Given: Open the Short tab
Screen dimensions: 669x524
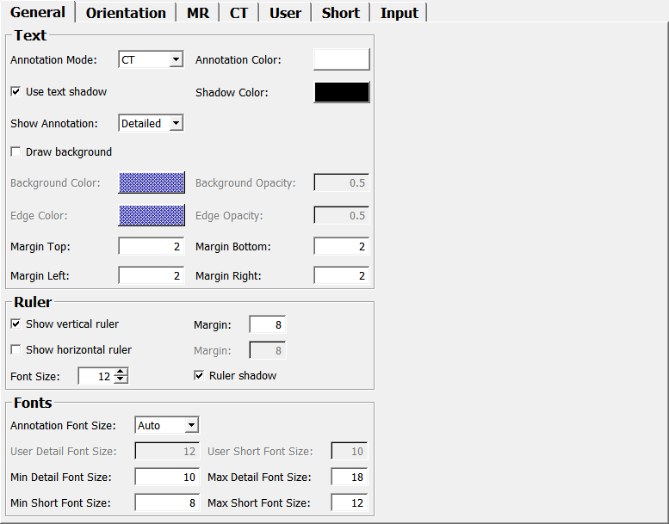Looking at the screenshot, I should point(340,13).
